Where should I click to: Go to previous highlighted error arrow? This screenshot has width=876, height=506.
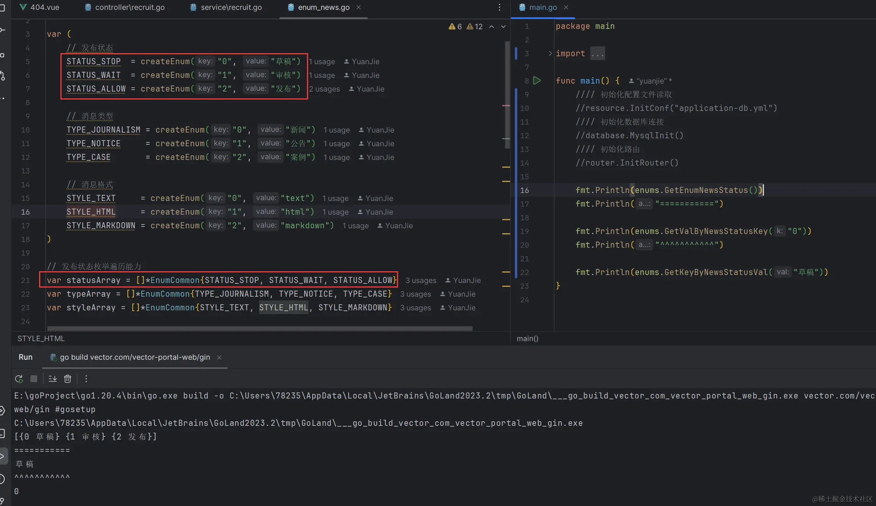coord(492,27)
